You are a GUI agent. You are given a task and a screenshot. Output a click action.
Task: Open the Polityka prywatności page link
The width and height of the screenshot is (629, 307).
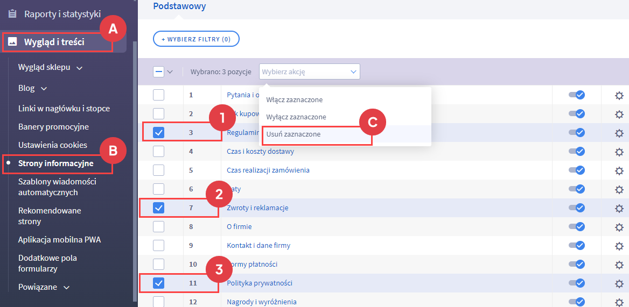point(260,283)
